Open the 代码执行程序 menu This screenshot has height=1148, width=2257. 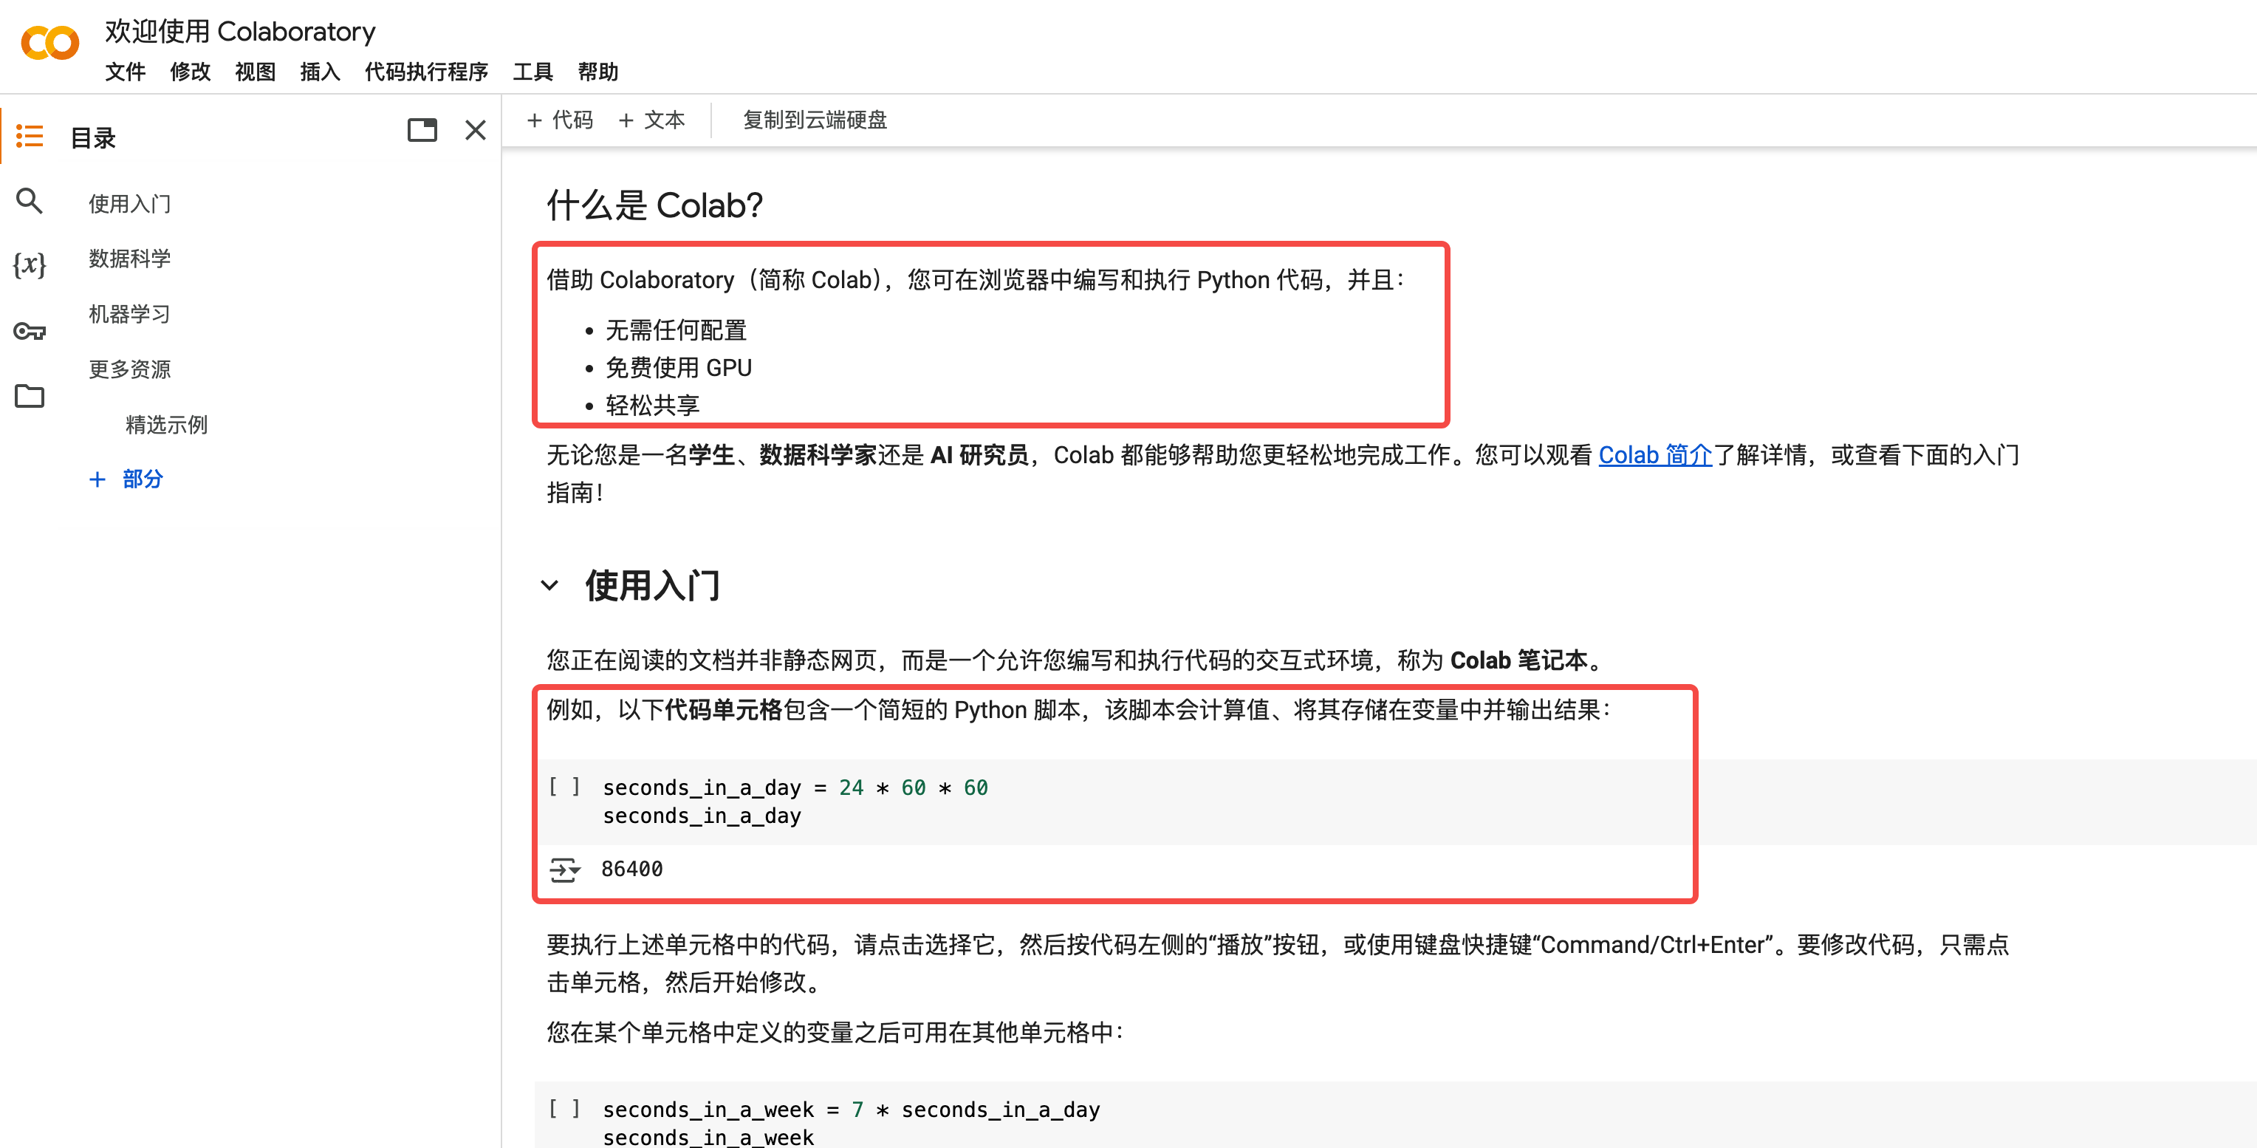click(426, 72)
